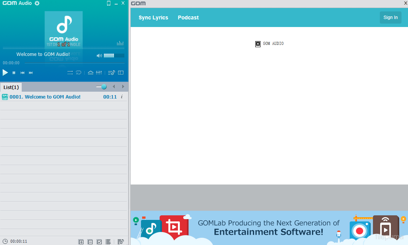The height and width of the screenshot is (245, 408).
Task: Stop playback with the square Stop button
Action: coord(14,73)
